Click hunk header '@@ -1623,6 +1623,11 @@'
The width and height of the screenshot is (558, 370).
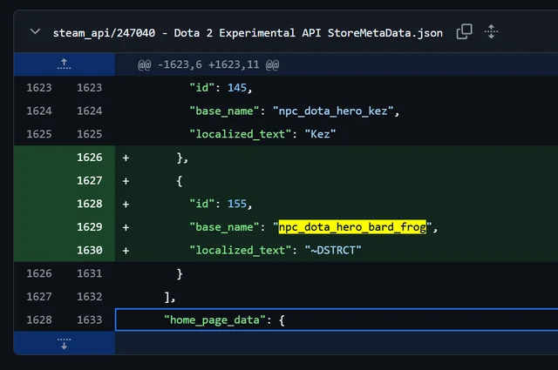208,64
